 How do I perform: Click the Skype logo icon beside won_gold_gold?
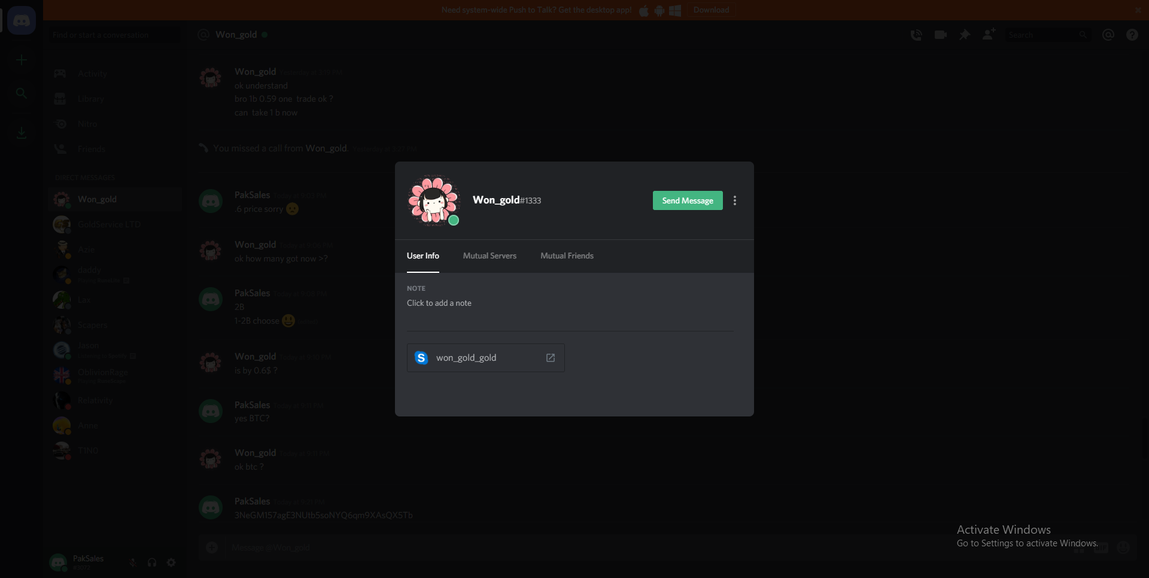point(421,358)
